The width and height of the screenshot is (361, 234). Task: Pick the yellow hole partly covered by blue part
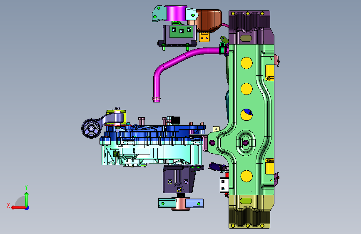[246, 115]
